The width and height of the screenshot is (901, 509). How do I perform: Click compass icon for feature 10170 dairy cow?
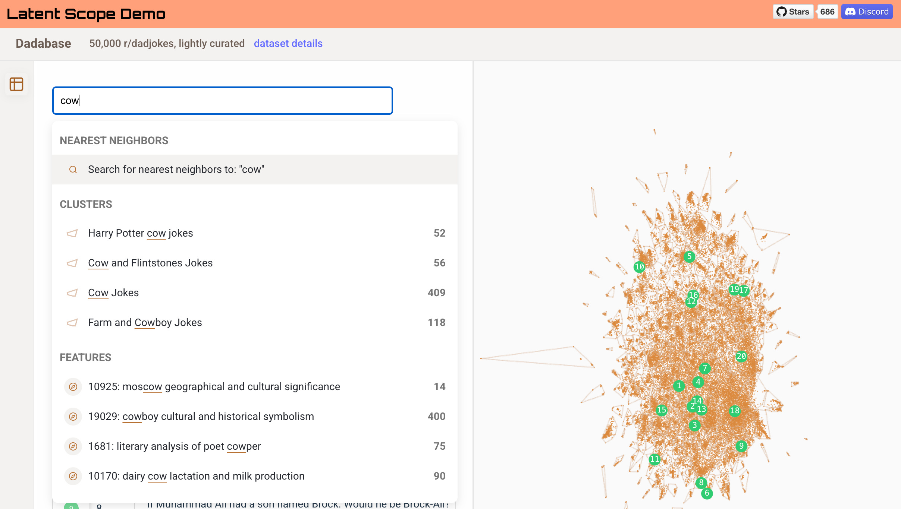(x=73, y=476)
